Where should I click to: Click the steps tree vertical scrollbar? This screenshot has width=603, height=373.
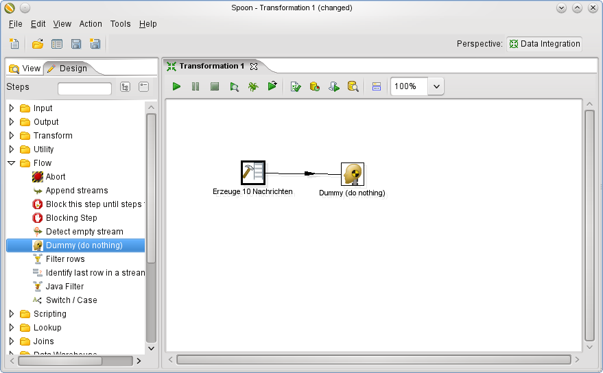tap(151, 189)
